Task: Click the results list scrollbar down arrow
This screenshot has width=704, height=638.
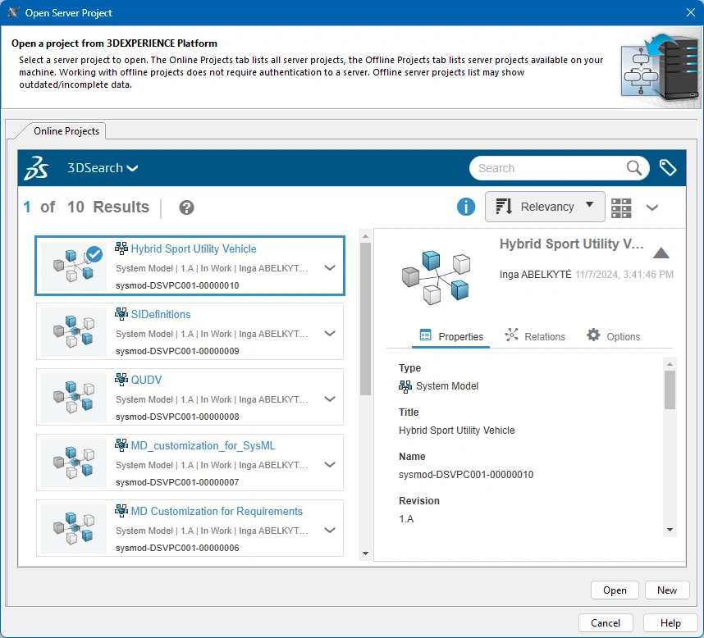Action: [365, 554]
